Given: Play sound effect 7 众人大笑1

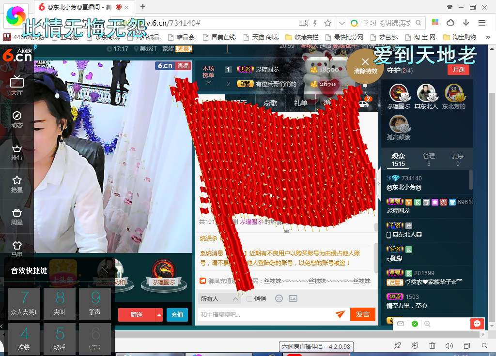Looking at the screenshot, I should click(x=24, y=304).
